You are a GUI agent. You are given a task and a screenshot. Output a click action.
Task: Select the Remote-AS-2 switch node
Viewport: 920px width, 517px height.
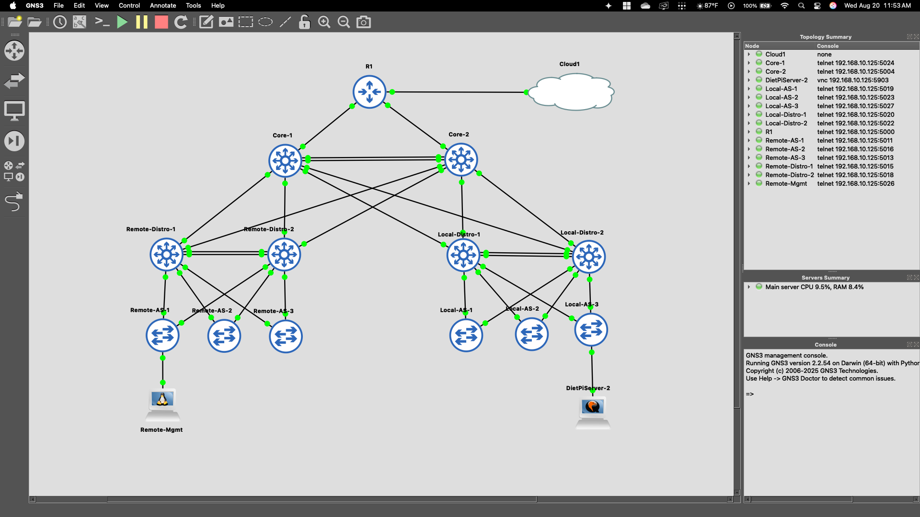click(224, 336)
